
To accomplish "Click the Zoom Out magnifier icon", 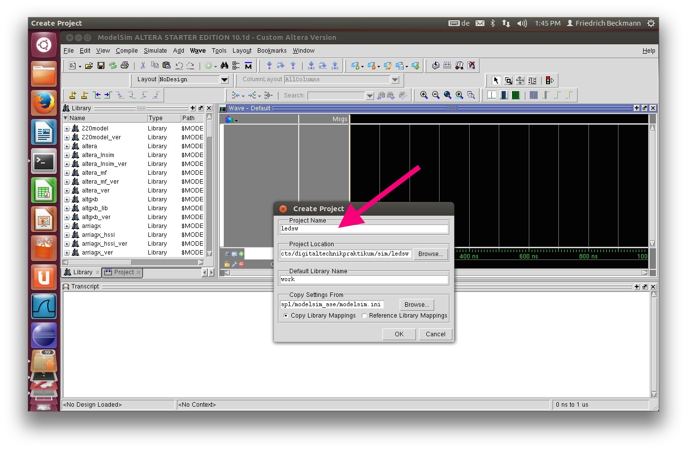I will click(x=436, y=95).
